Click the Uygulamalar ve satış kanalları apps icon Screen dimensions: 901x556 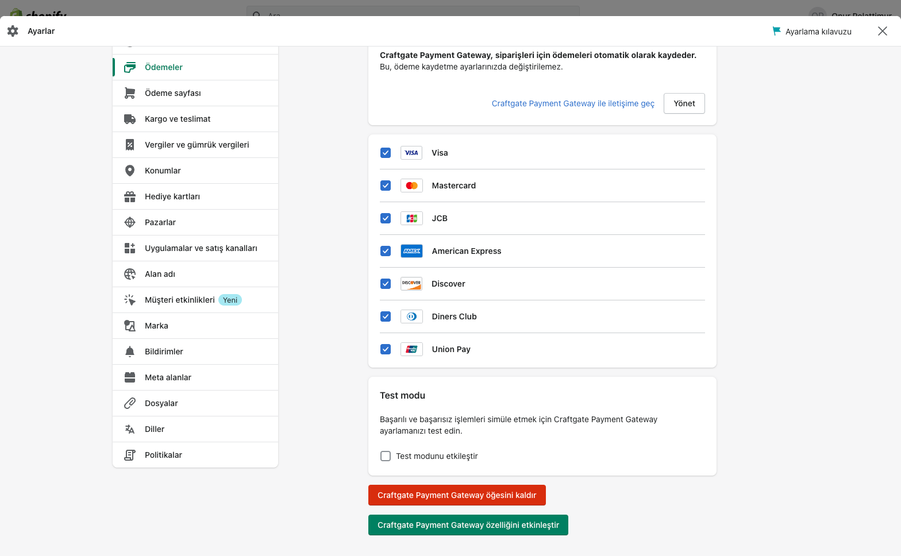tap(130, 248)
